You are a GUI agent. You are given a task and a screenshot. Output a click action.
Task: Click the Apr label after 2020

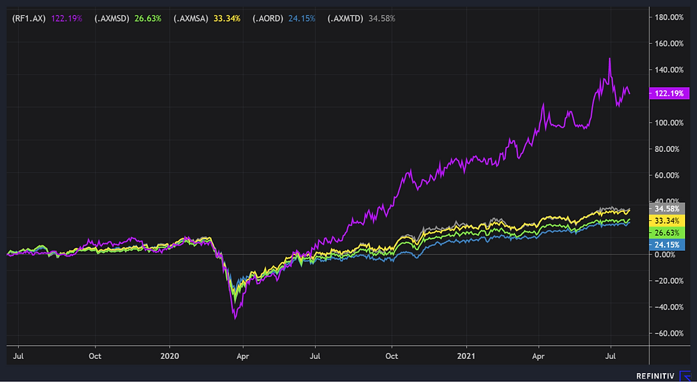coord(243,356)
